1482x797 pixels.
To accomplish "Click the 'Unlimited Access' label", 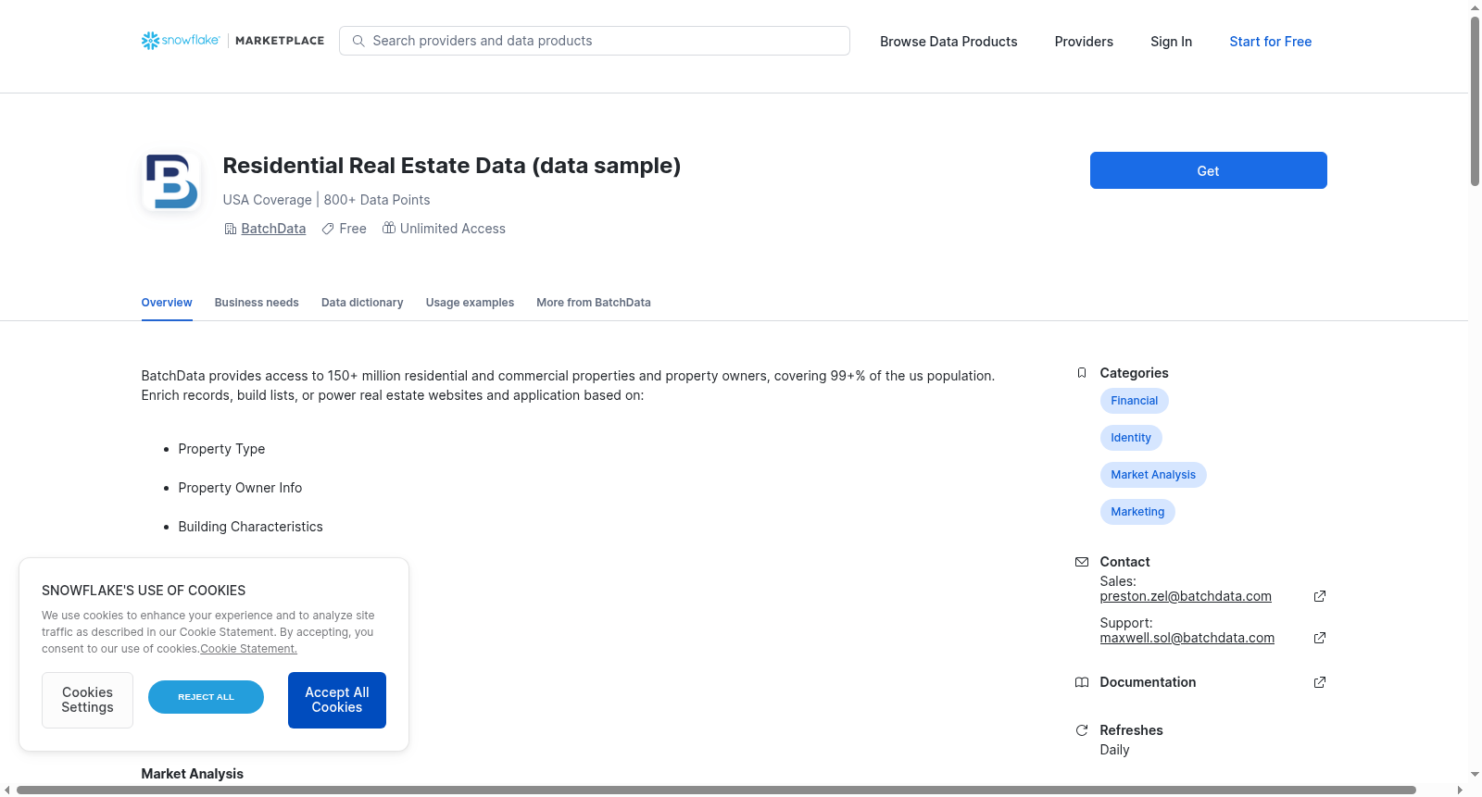I will pyautogui.click(x=453, y=229).
